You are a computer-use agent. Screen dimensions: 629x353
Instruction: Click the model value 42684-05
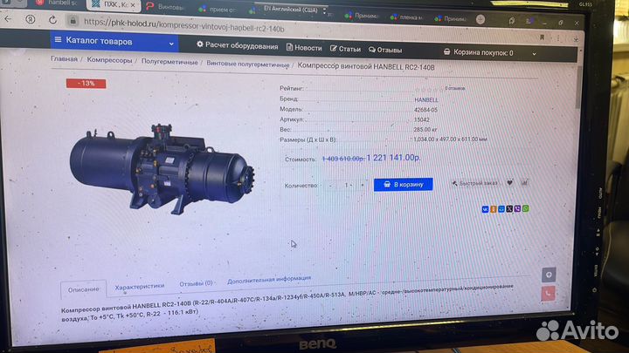coord(425,110)
